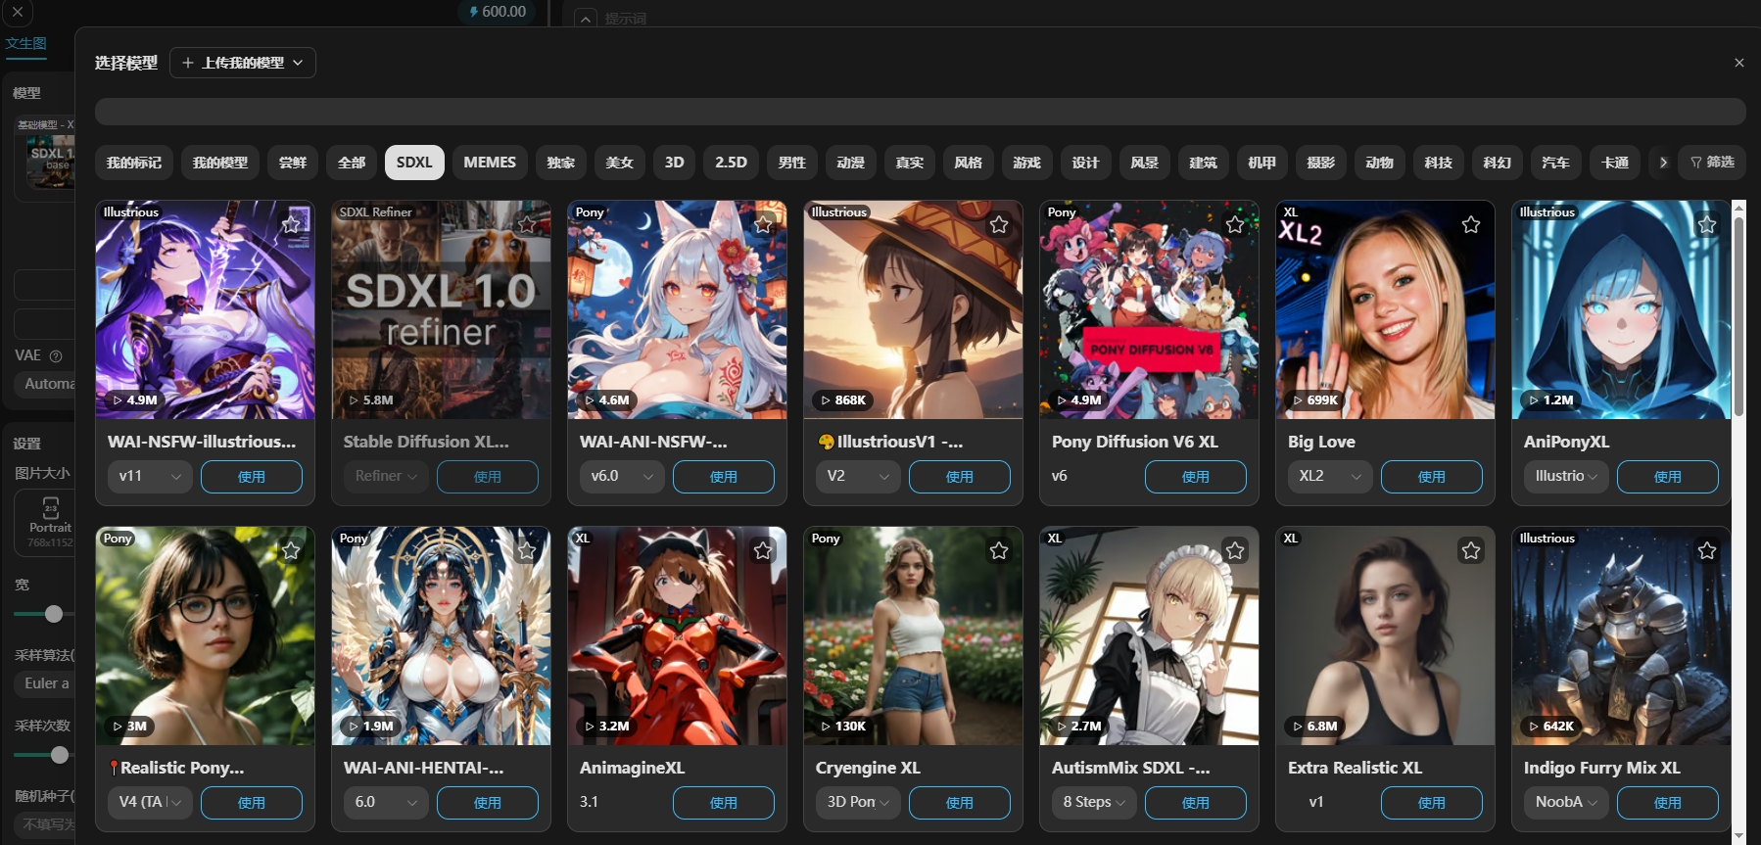This screenshot has height=845, width=1761.
Task: Open Pony Diffusion V6 XL thumbnail
Action: point(1149,310)
